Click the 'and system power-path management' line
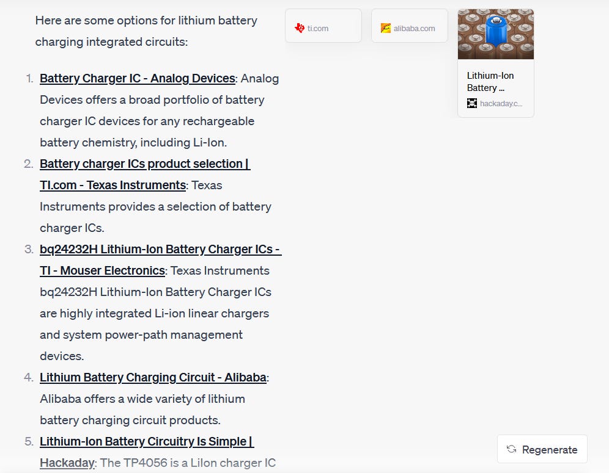Screen dimensions: 609x473 click(x=141, y=334)
